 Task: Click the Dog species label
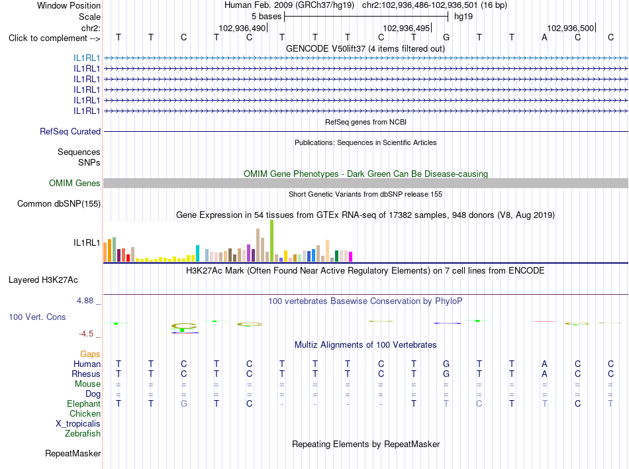[93, 394]
